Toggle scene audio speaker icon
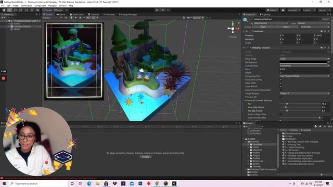 76,18
